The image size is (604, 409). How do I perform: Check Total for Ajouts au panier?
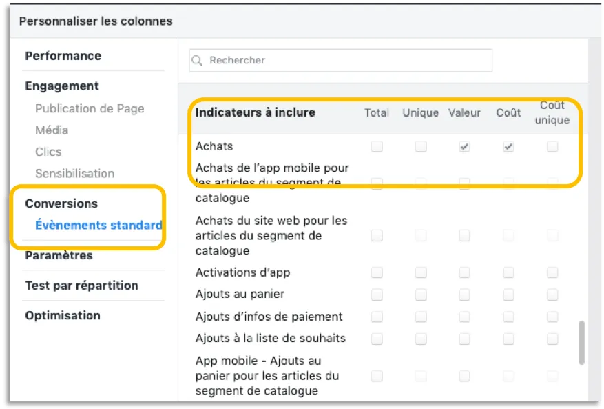[377, 295]
